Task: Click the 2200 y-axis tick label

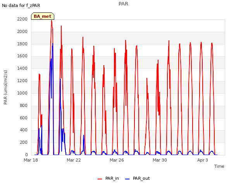Action: pos(22,19)
